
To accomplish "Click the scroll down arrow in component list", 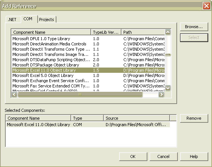I will [x=168, y=88].
